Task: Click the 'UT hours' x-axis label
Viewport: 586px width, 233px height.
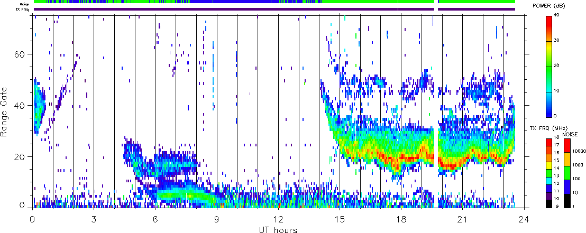Action: tap(278, 229)
